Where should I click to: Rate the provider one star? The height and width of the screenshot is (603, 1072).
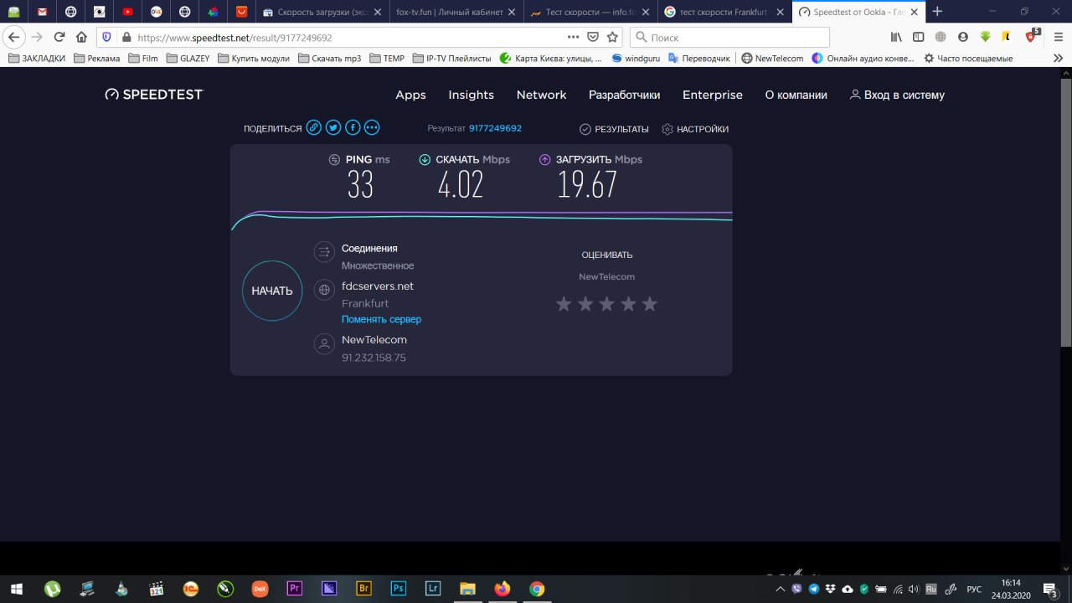tap(564, 304)
